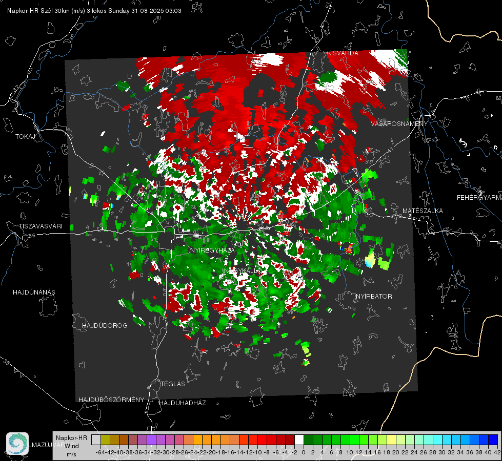Click the 'HAJDÚBÖSZÖRMÉNY' city label

tap(111, 400)
